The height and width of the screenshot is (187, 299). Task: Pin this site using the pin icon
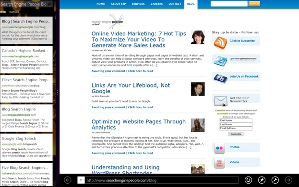[262, 180]
